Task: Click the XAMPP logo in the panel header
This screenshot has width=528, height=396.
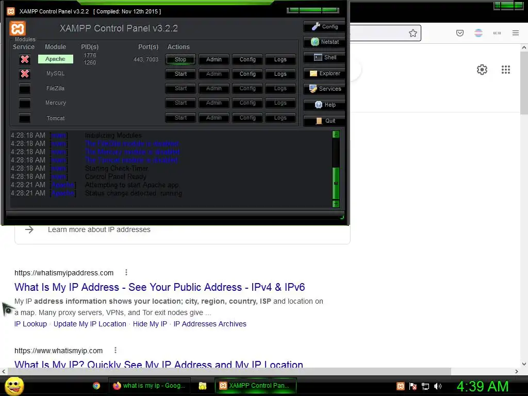Action: (18, 28)
